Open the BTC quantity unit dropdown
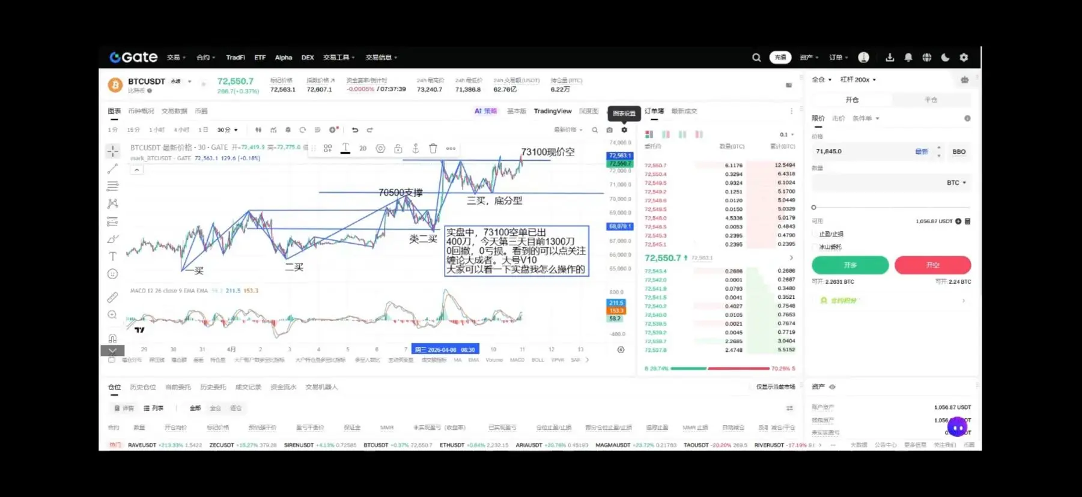 956,182
